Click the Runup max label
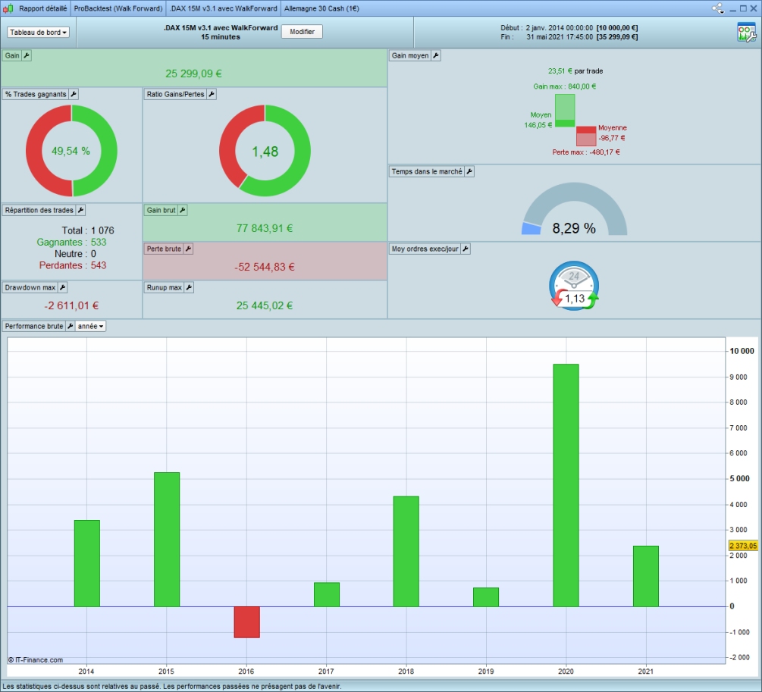Screen dimensions: 762x692 coord(165,288)
